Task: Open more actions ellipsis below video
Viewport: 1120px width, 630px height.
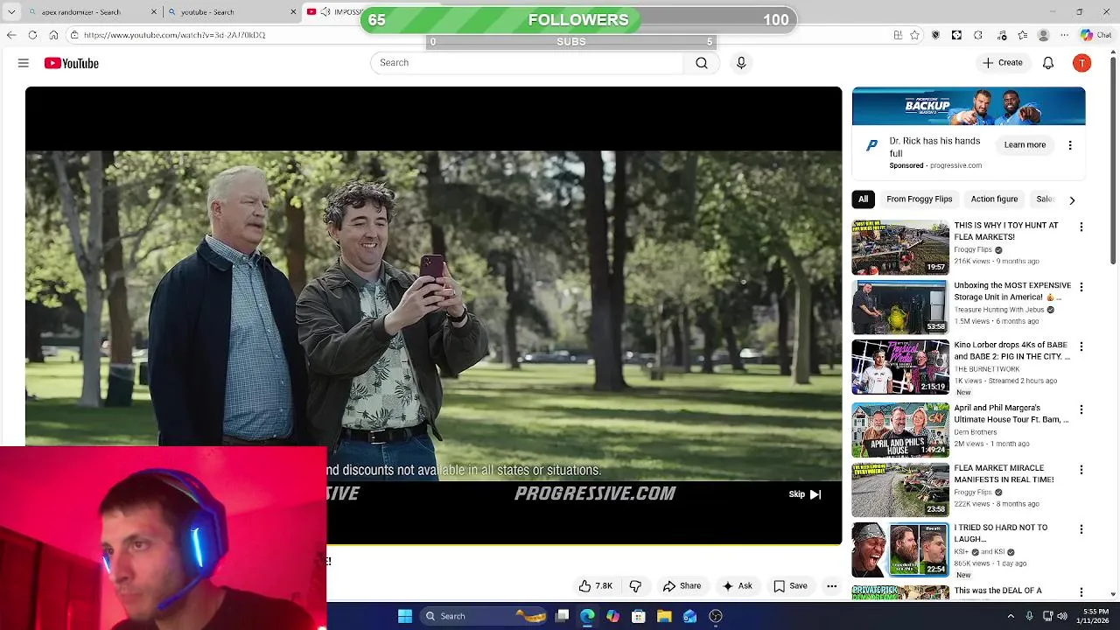Action: coord(832,586)
